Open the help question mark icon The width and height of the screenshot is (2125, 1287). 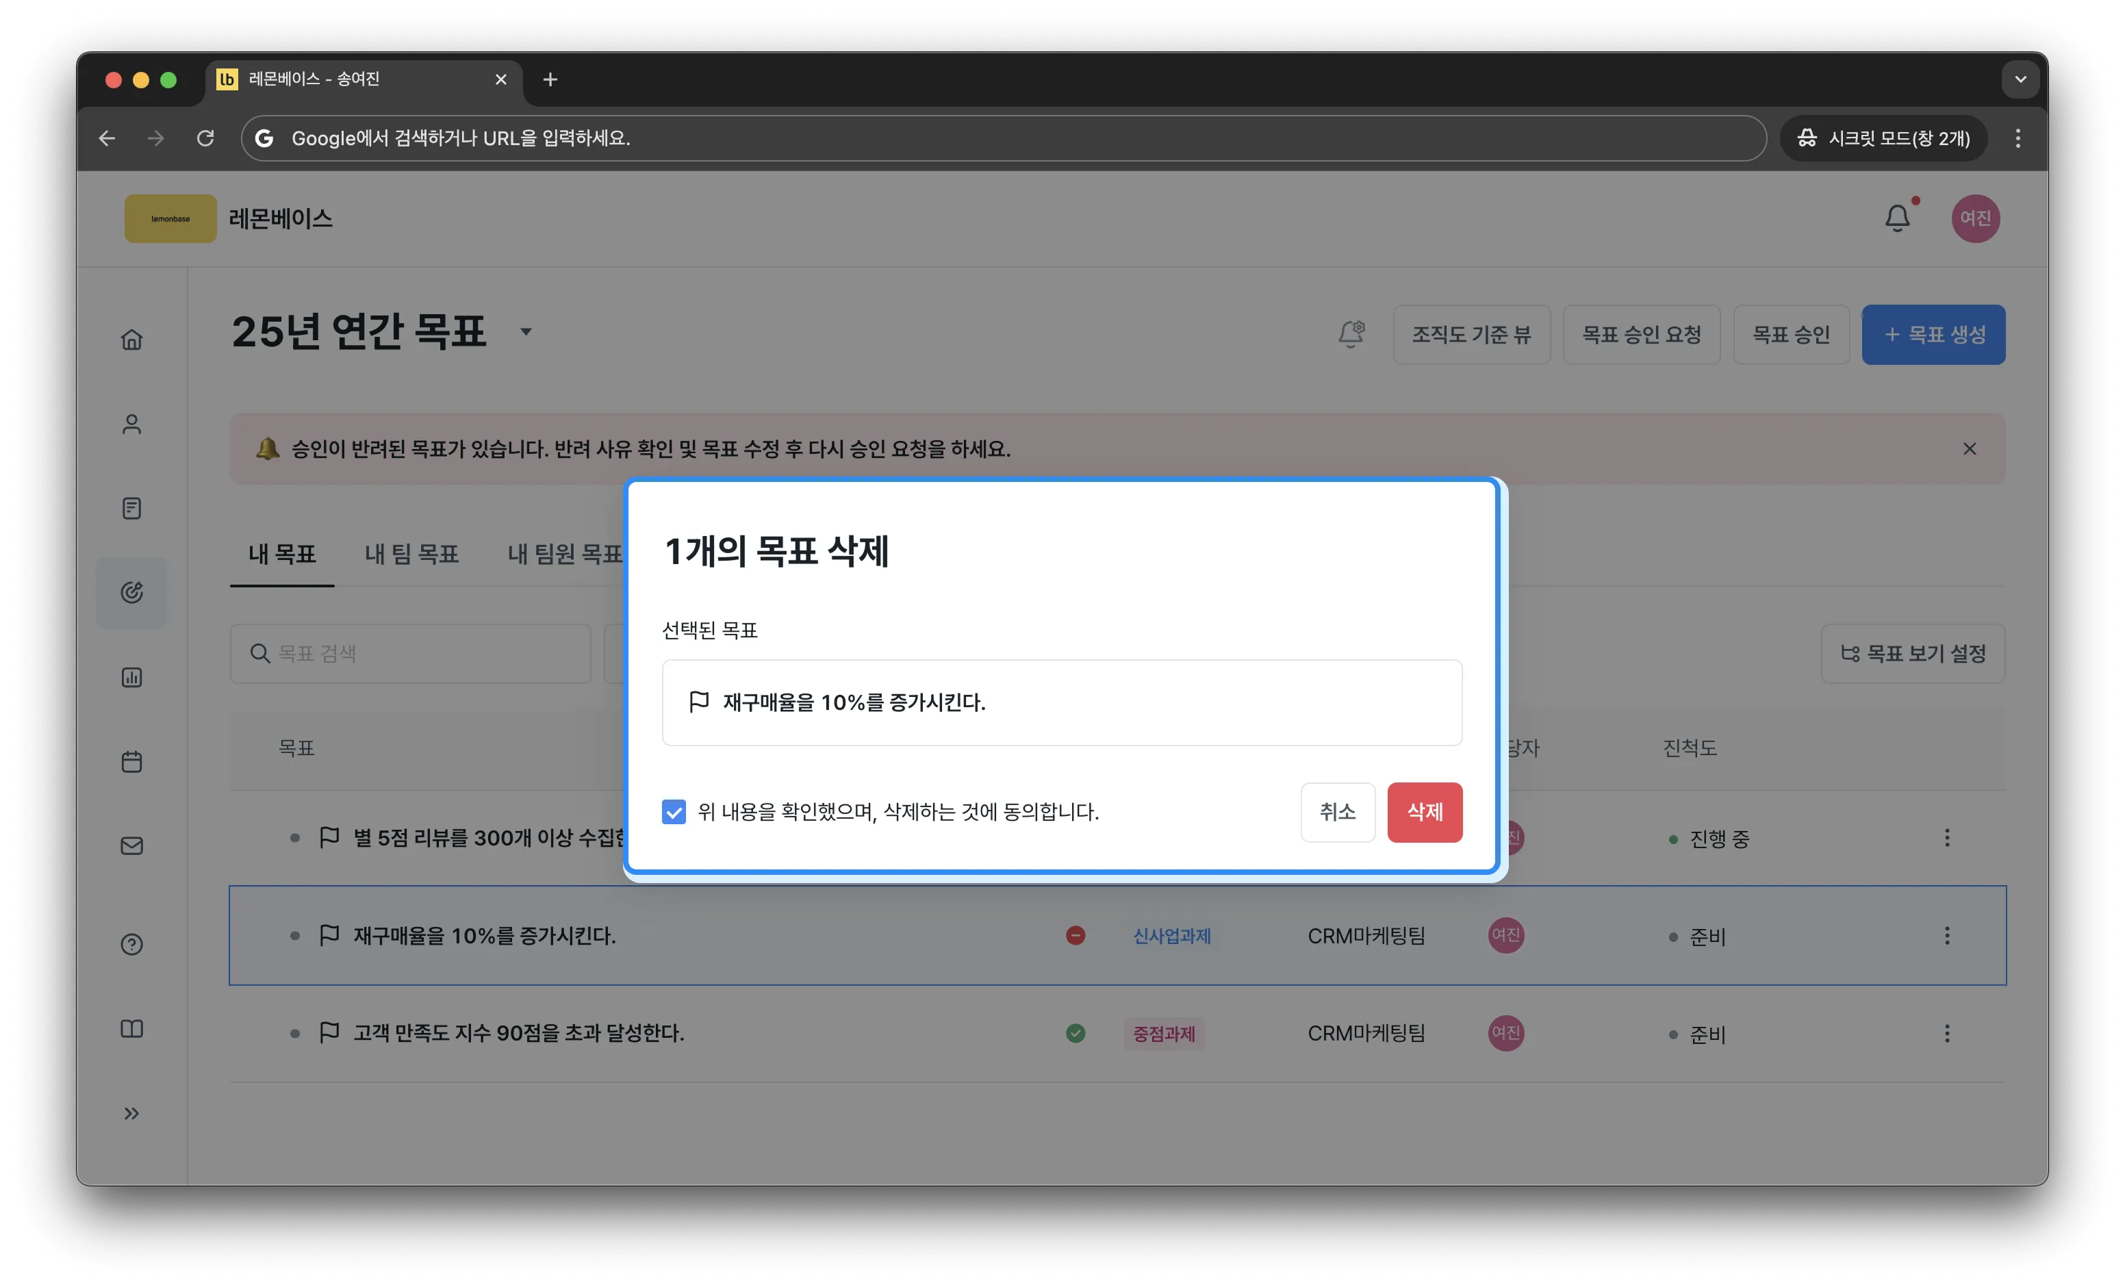[131, 945]
